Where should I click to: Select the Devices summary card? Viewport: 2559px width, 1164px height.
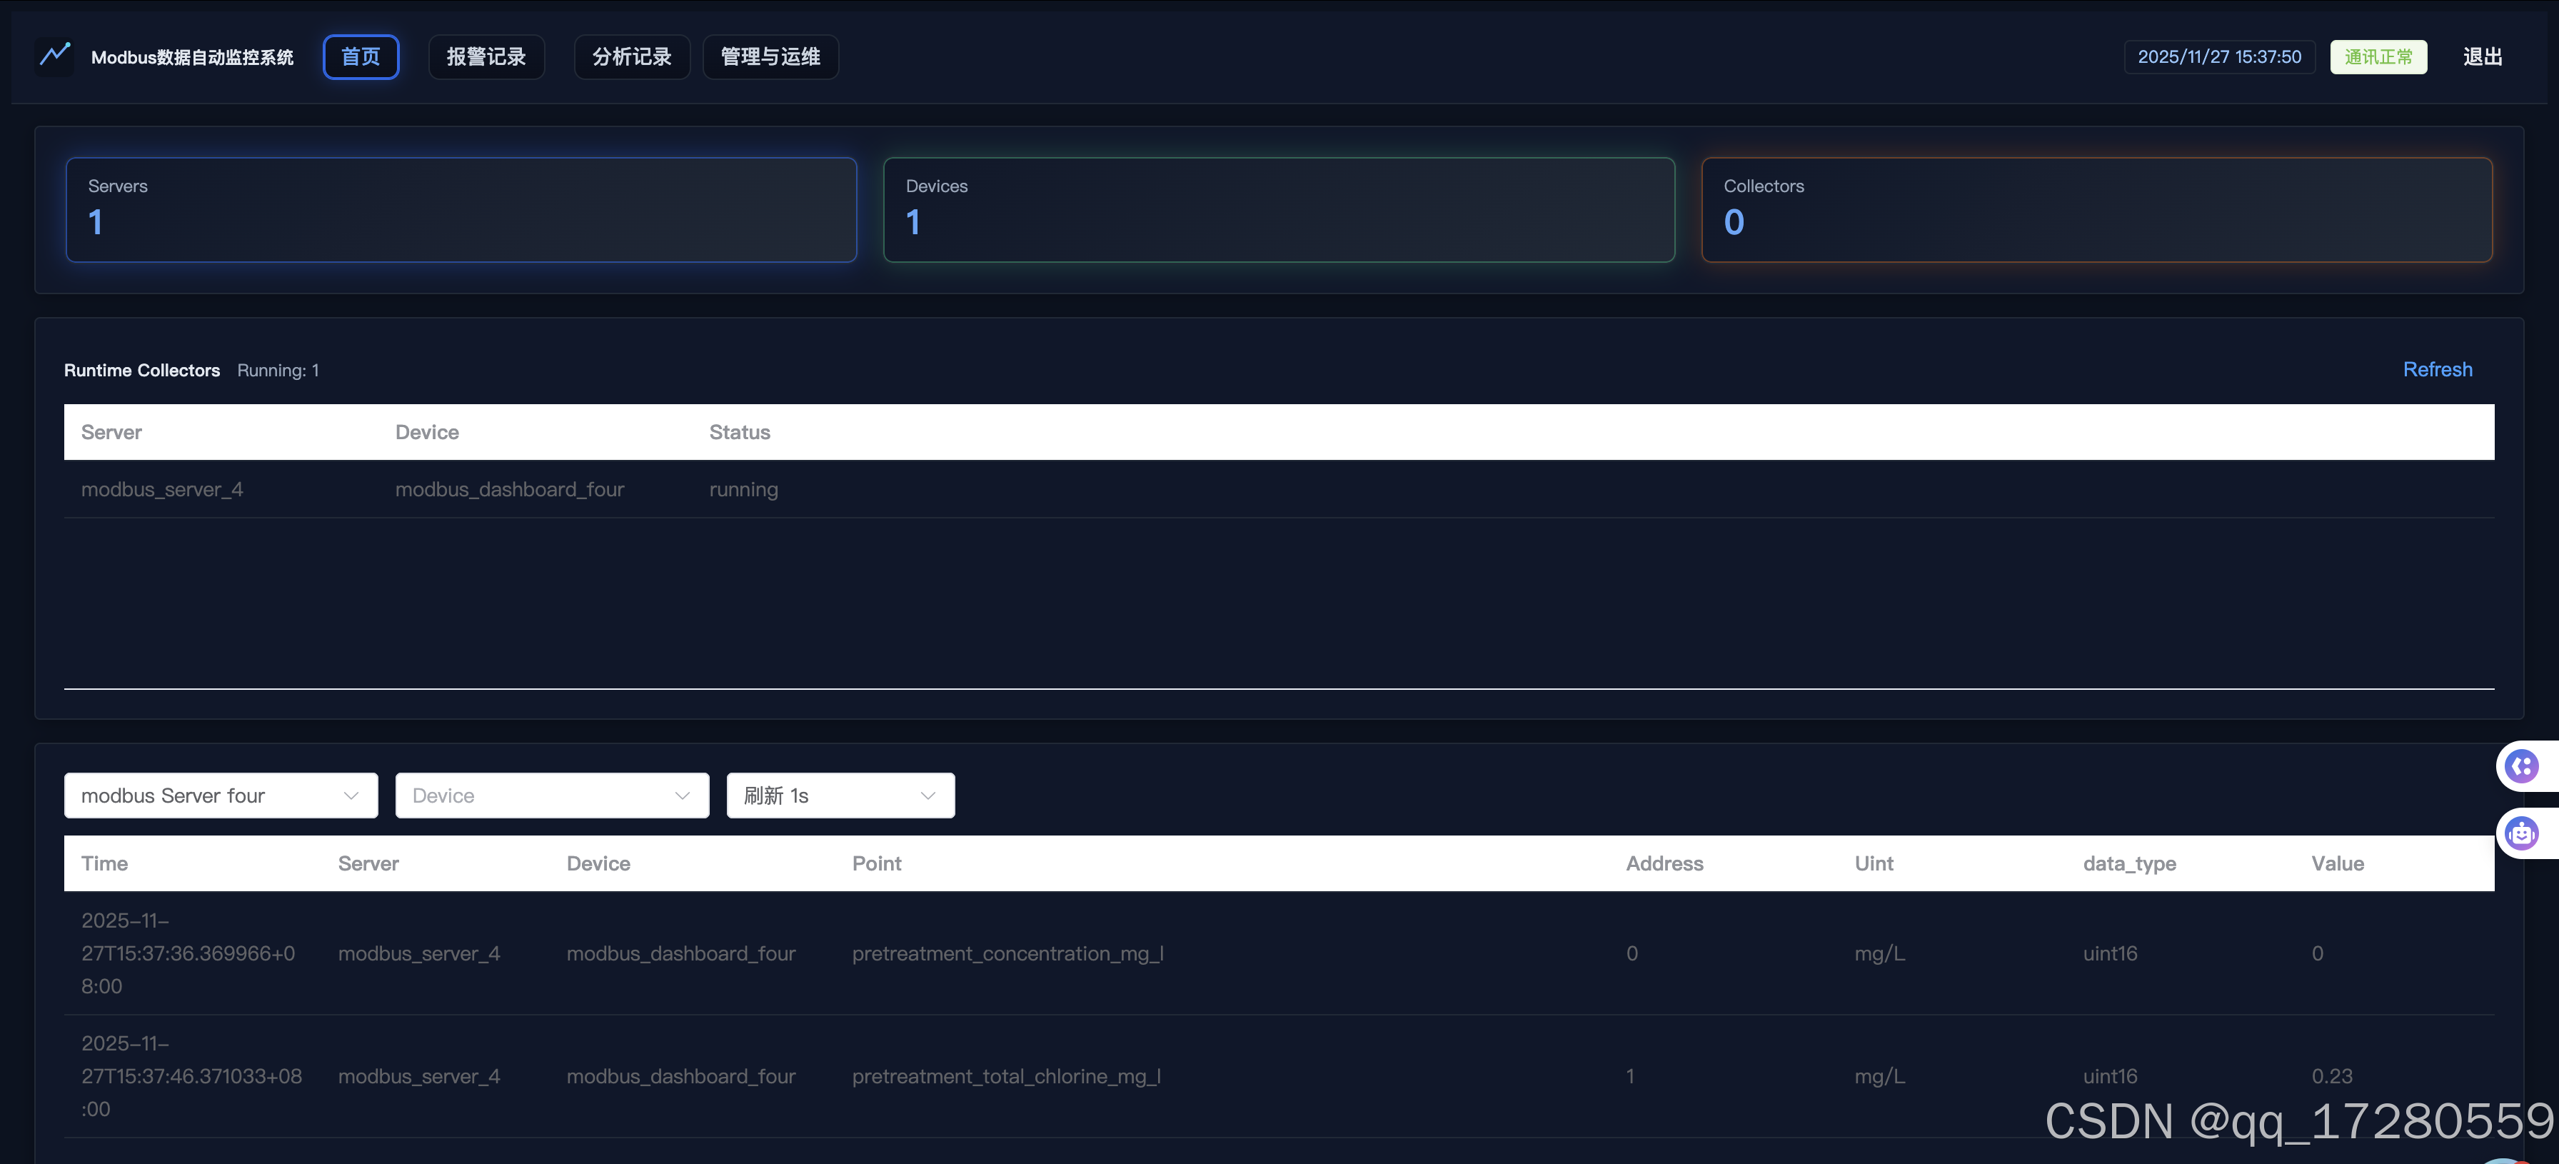[1279, 209]
